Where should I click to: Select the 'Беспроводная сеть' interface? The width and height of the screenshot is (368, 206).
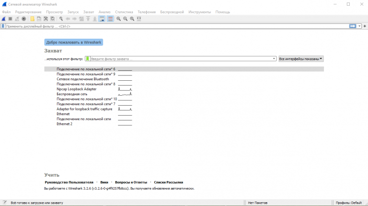click(72, 94)
